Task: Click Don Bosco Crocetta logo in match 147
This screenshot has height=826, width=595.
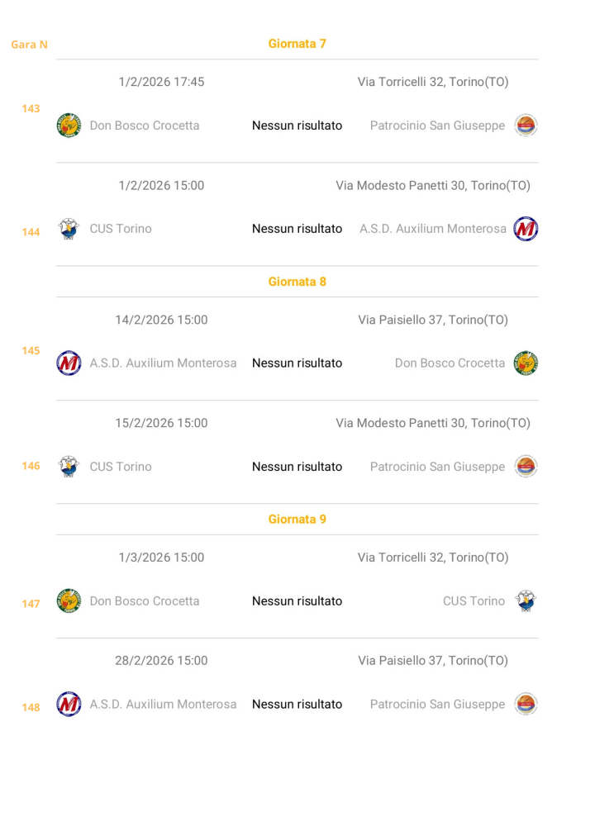Action: (69, 601)
